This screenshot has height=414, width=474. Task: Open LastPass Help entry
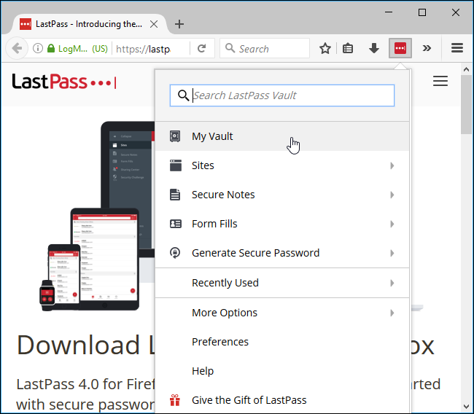(x=282, y=371)
